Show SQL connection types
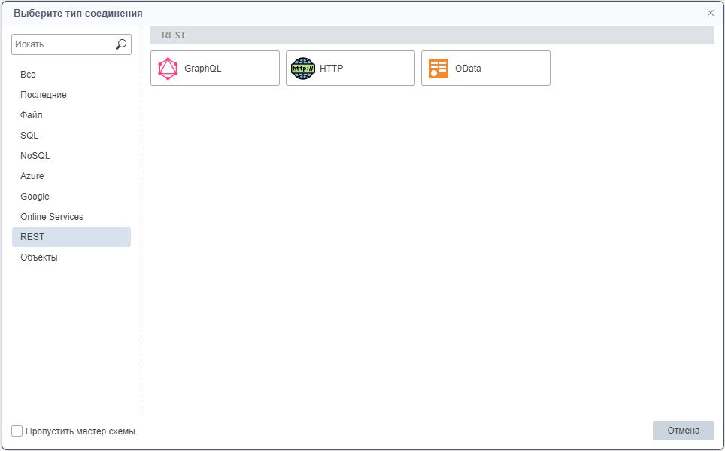Viewport: 725px width, 451px height. [x=29, y=136]
